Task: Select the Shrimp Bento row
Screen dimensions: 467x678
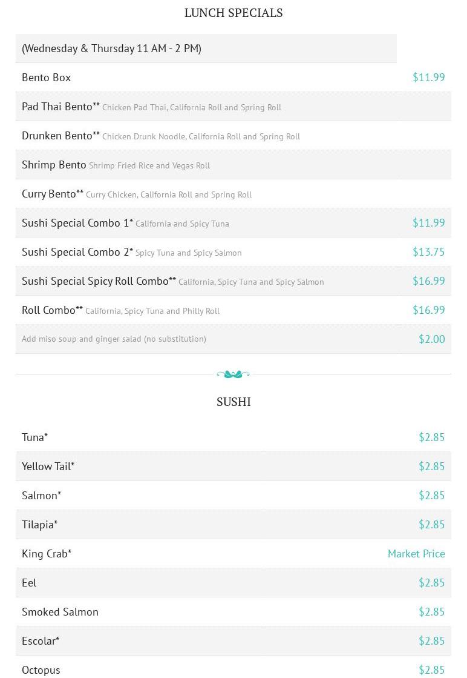Action: pos(233,165)
